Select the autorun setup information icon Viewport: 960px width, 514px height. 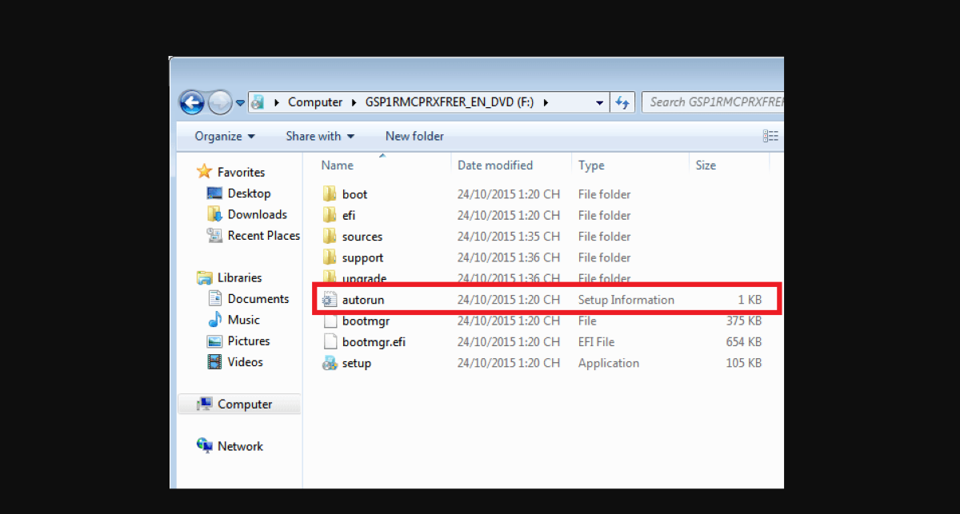(330, 300)
